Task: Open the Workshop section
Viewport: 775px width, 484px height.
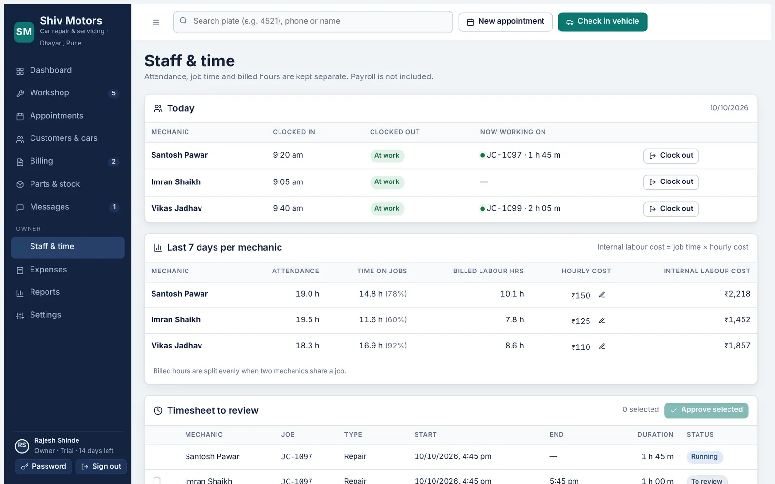Action: point(68,93)
